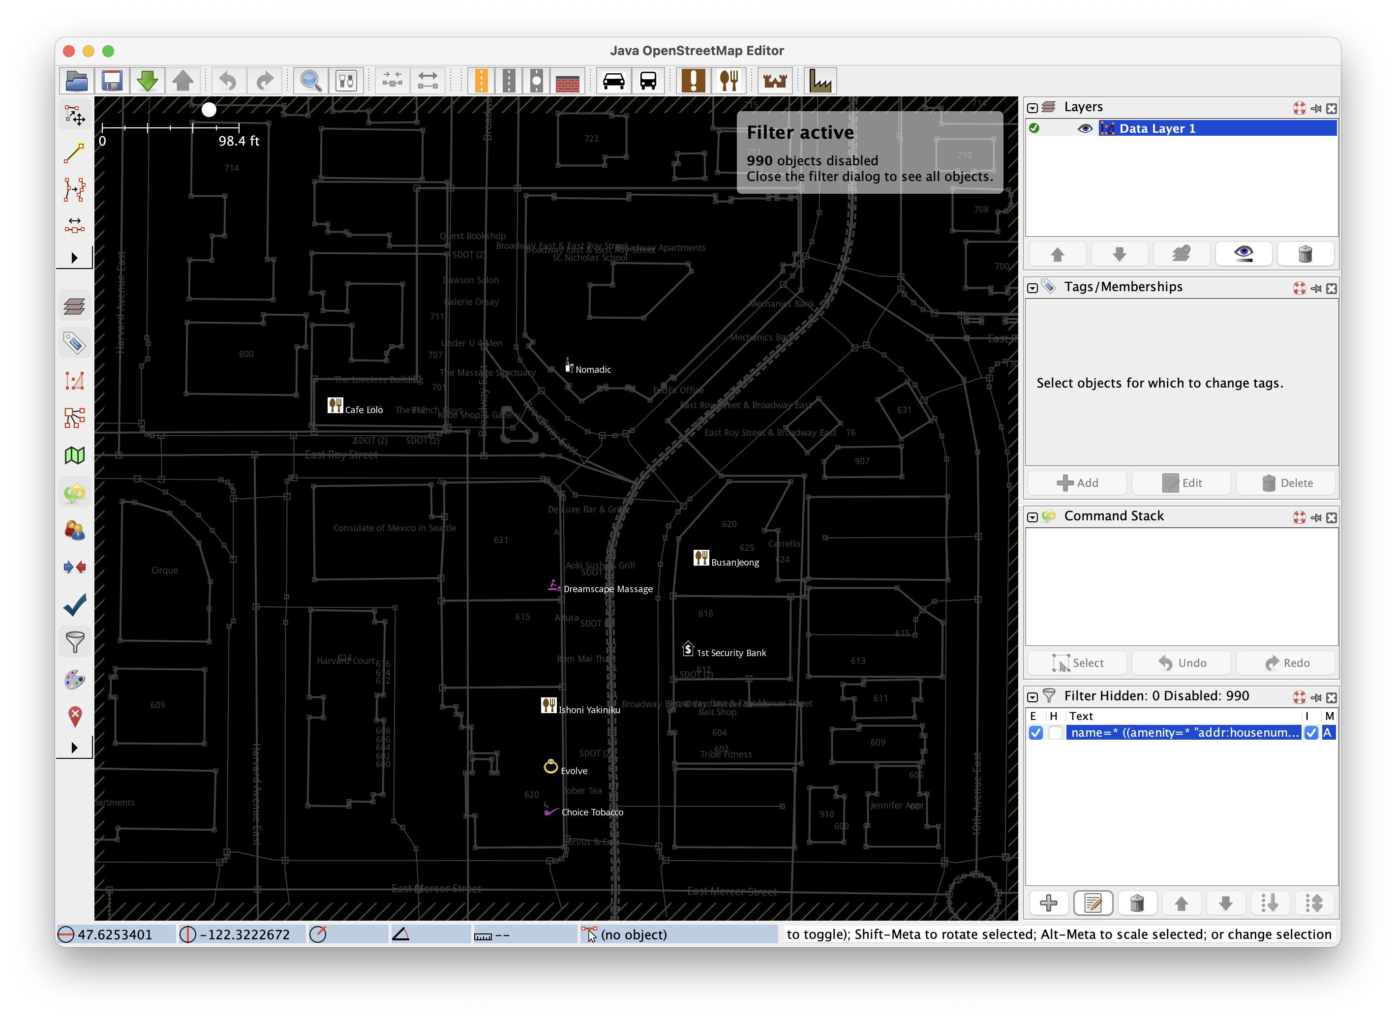This screenshot has height=1020, width=1396.
Task: Uncheck the filter Enabled checkbox
Action: tap(1036, 733)
